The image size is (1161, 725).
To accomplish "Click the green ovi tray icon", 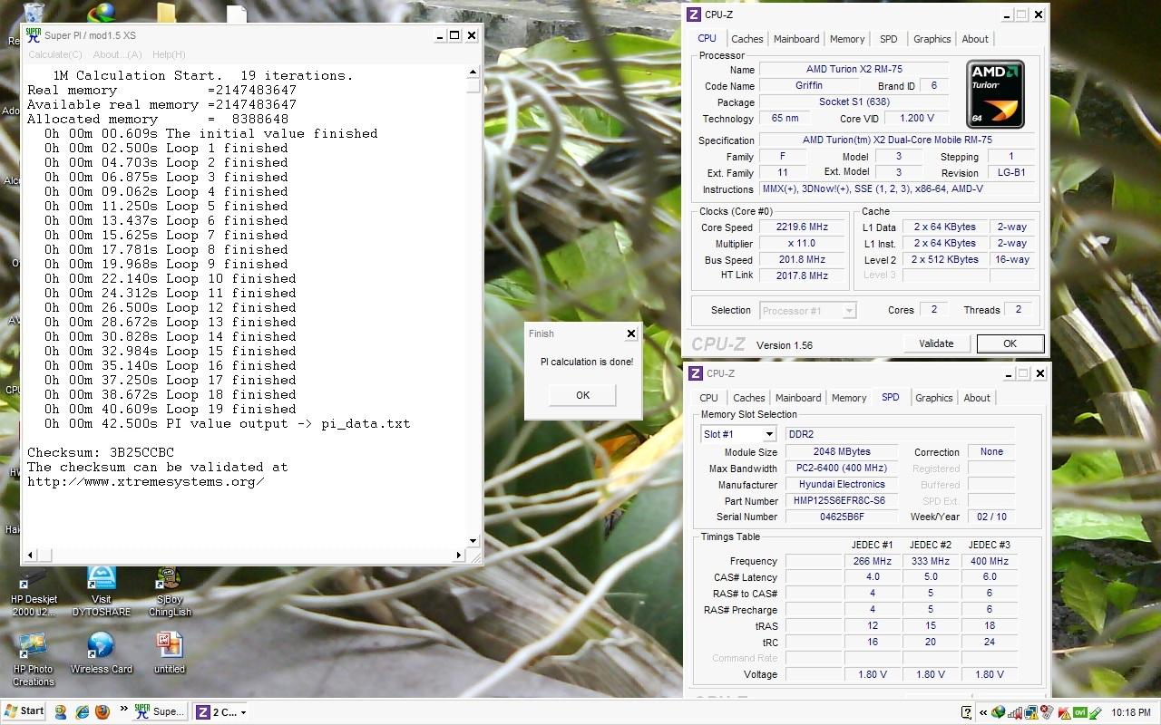I will 1079,712.
